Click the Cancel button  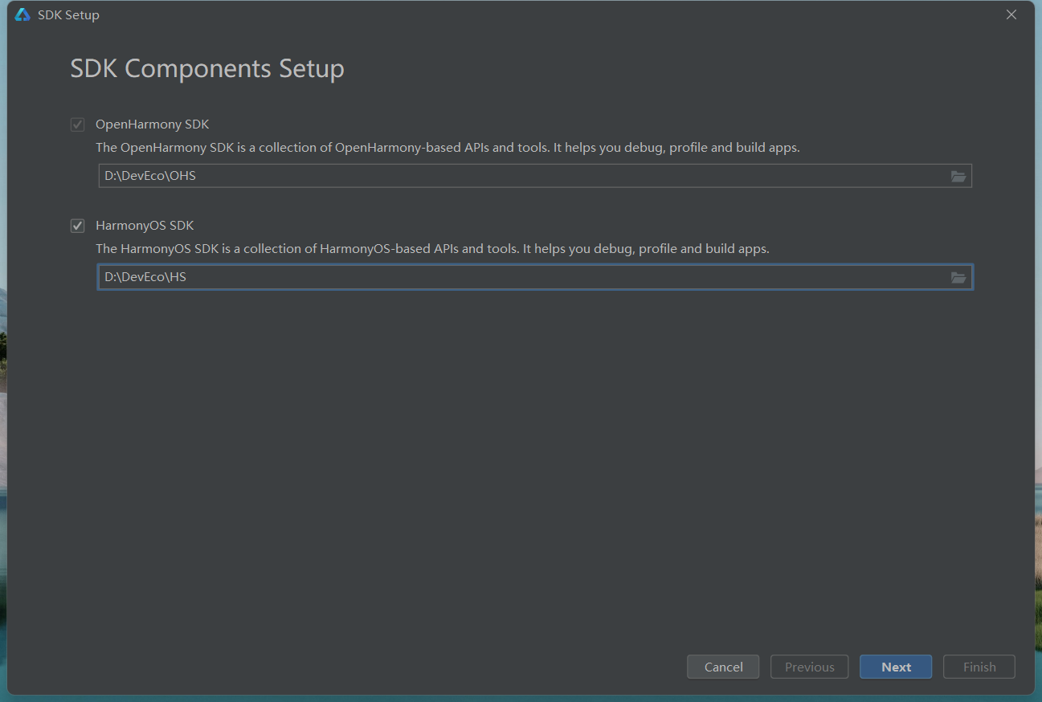pos(723,667)
